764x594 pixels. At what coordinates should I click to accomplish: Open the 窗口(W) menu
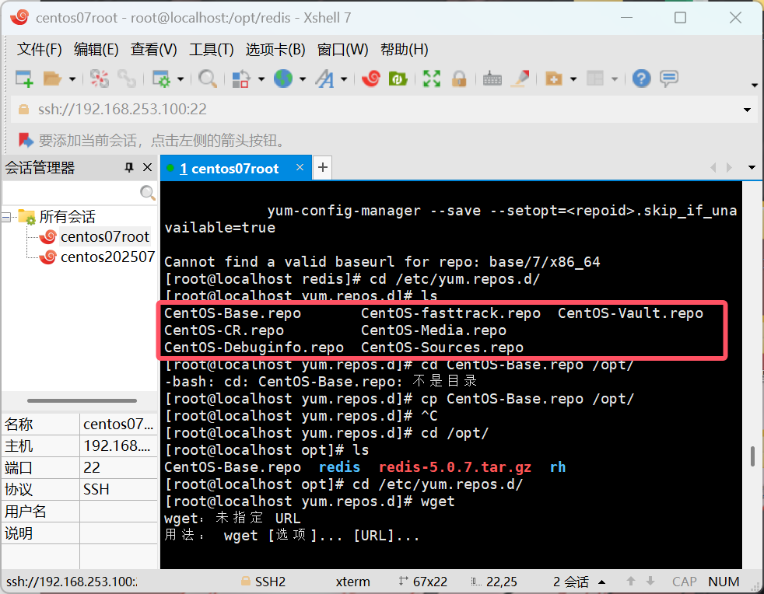[342, 49]
